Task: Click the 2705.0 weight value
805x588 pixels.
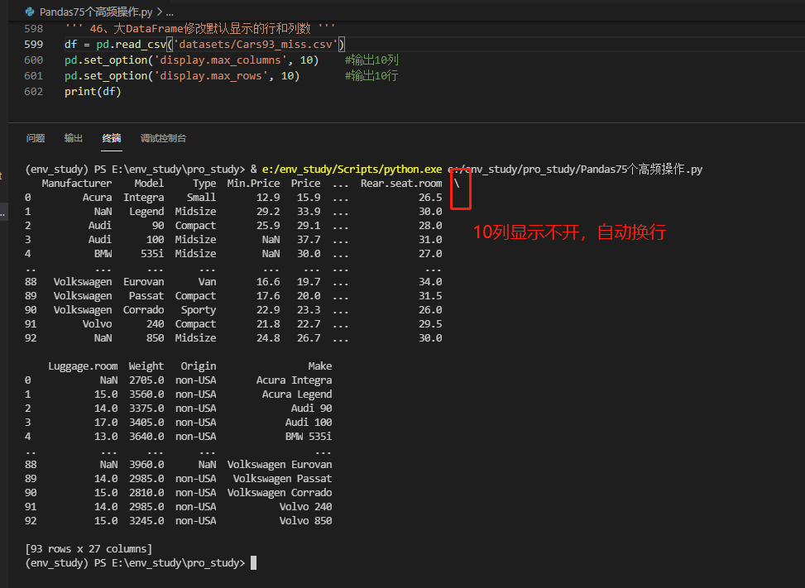Action: tap(146, 380)
